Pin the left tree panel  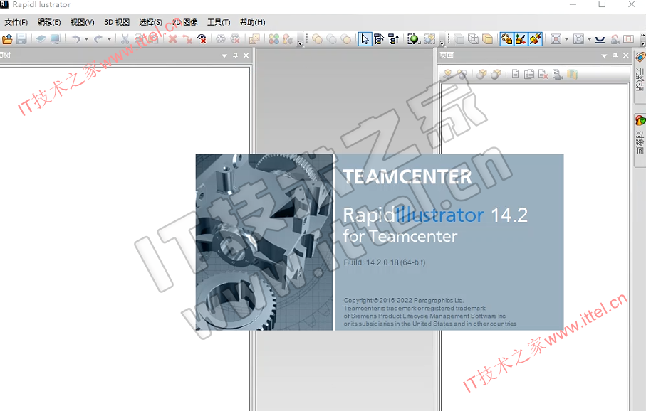[235, 55]
